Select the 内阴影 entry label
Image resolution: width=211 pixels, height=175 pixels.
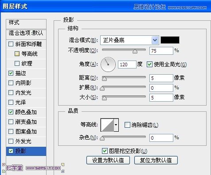click(23, 83)
